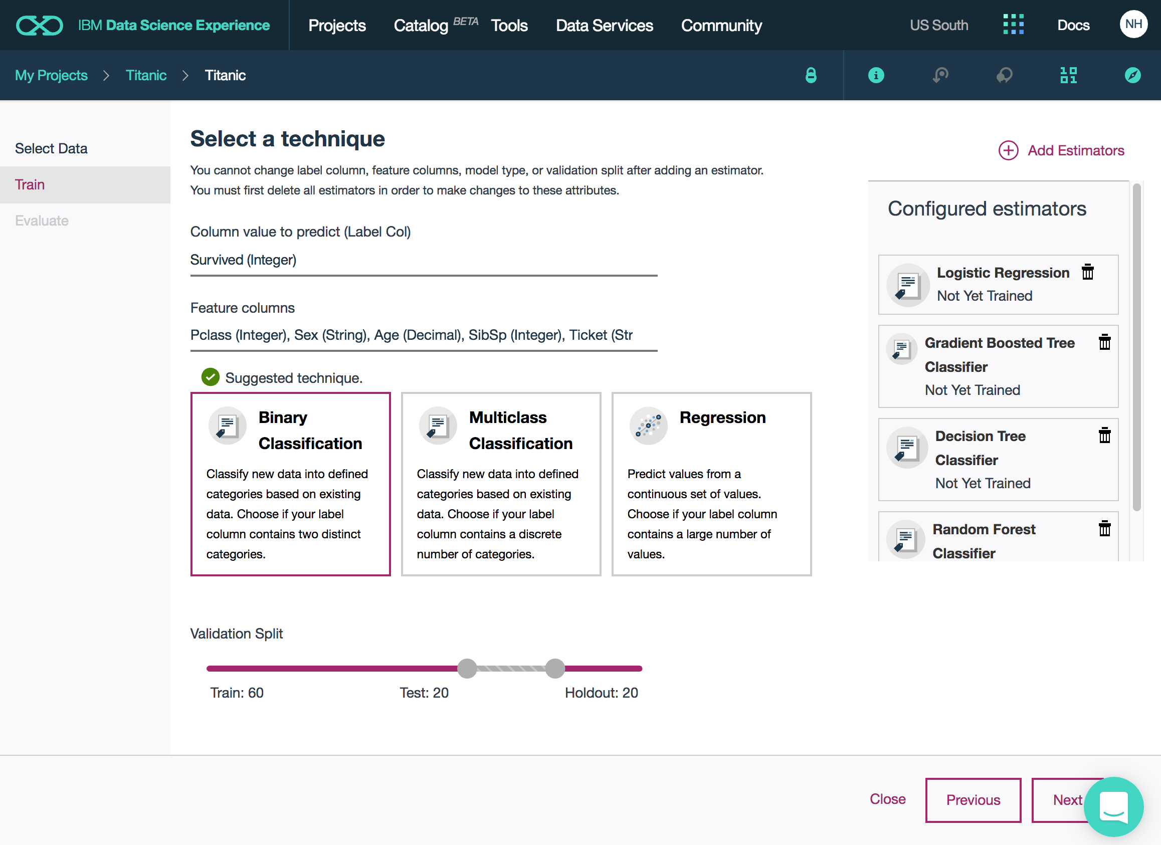1161x845 pixels.
Task: Click the data tiles grid icon
Action: pos(1068,75)
